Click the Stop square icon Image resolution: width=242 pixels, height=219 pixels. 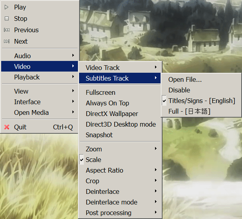pos(6,18)
